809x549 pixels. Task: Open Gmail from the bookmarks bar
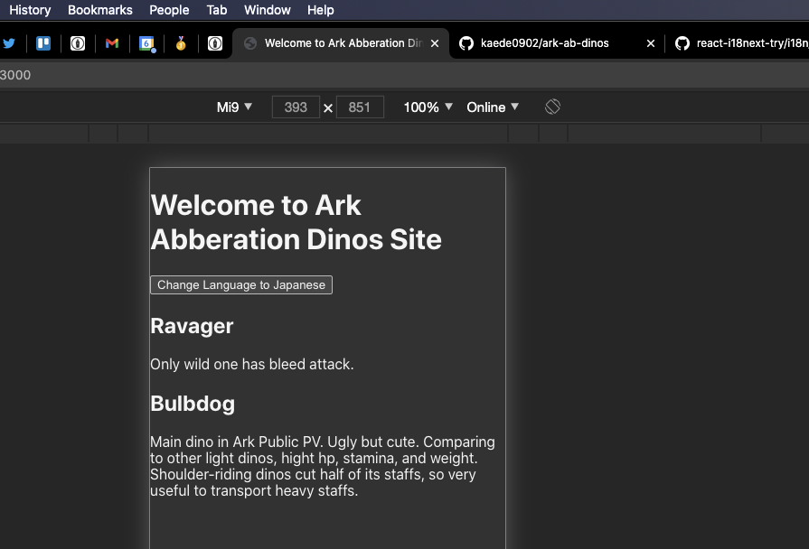click(x=112, y=42)
